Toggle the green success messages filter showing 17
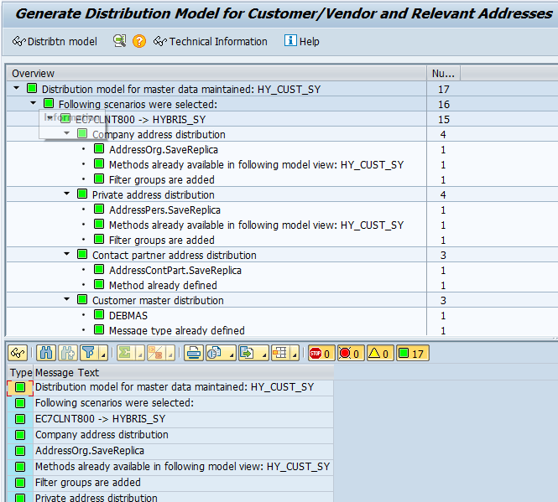This screenshot has width=558, height=502. [412, 354]
